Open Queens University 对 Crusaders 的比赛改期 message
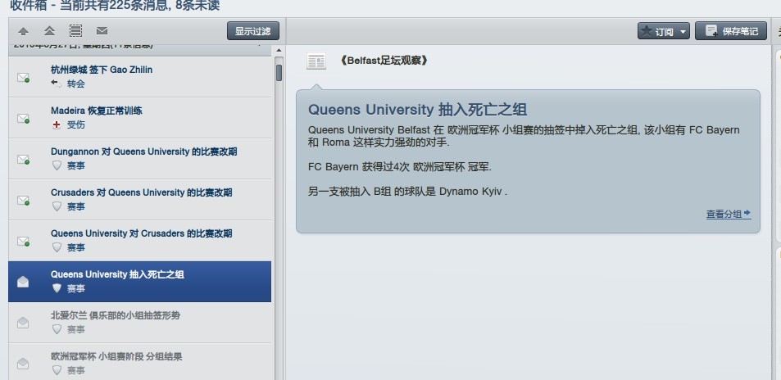 pos(140,240)
